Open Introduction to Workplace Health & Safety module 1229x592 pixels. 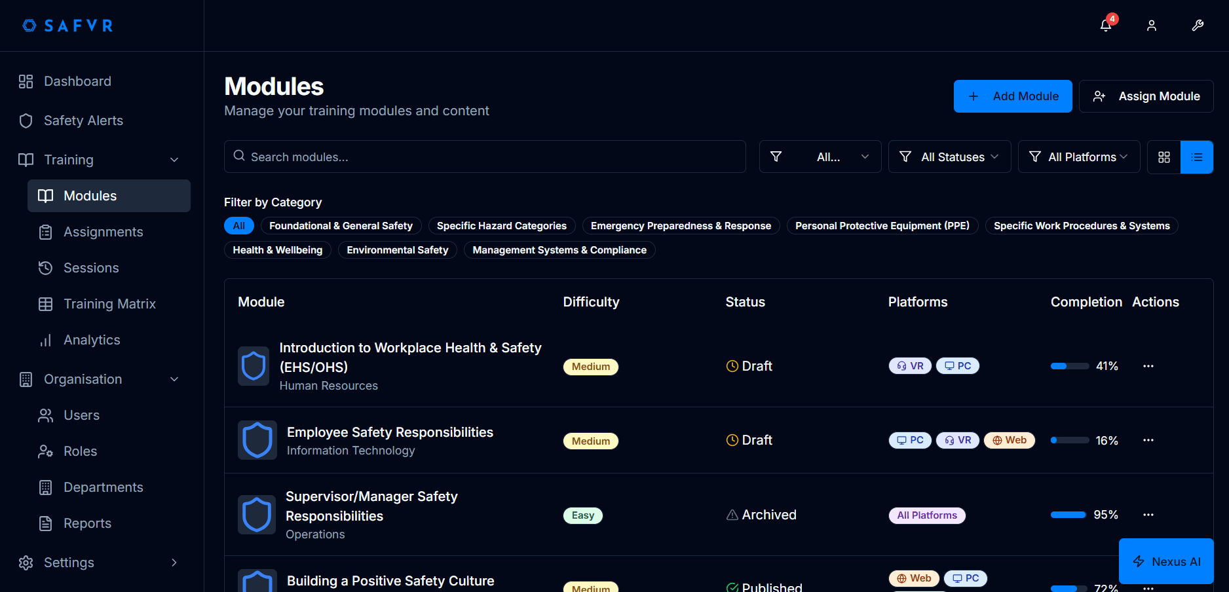410,357
